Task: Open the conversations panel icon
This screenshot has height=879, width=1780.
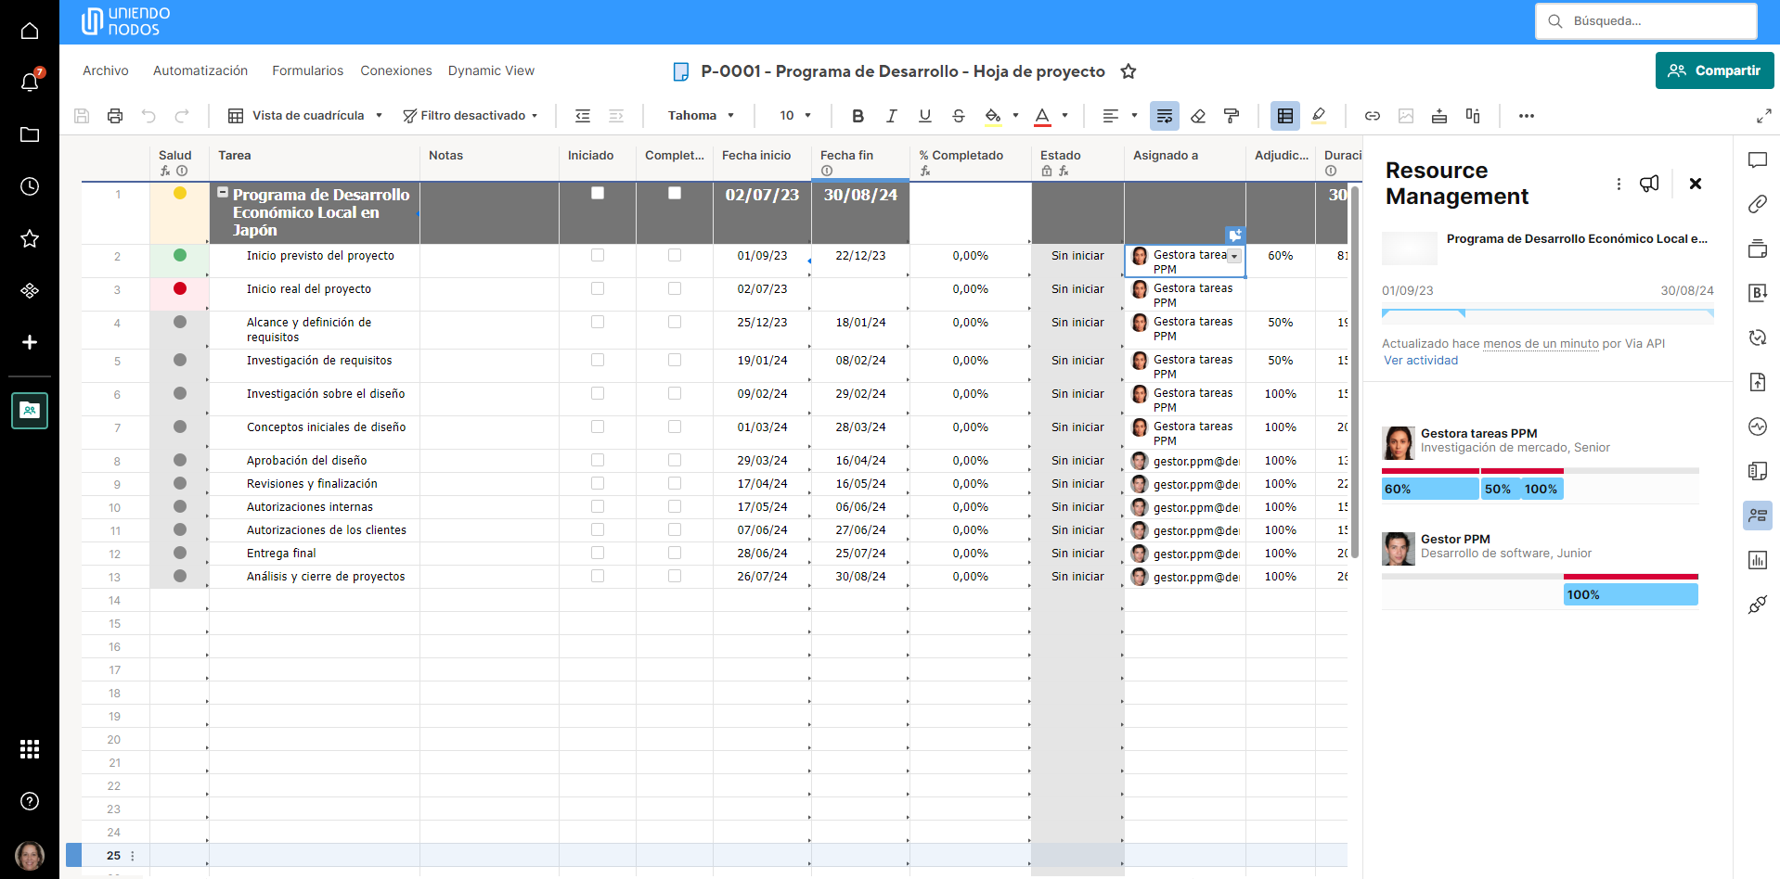Action: point(1757,160)
